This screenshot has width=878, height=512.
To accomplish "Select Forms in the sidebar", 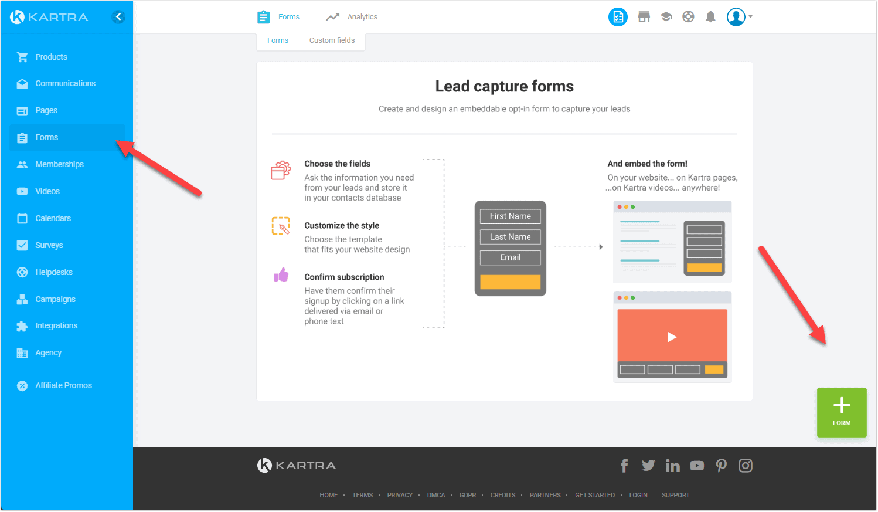I will (x=67, y=137).
